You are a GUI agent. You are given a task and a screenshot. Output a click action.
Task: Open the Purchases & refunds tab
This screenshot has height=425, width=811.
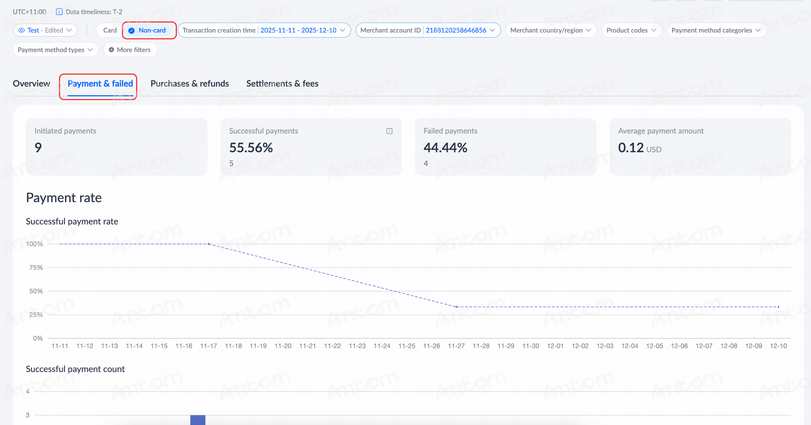190,84
